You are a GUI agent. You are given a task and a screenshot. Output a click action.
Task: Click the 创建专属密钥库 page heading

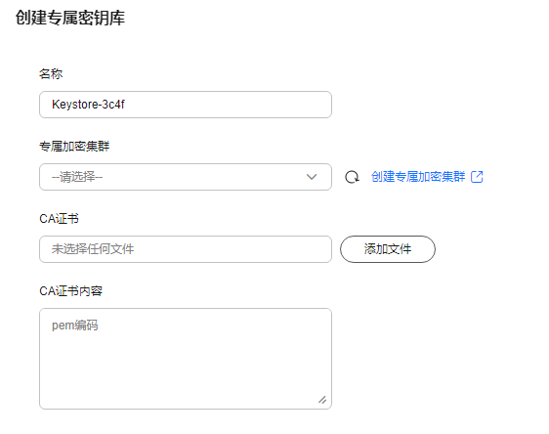click(70, 18)
